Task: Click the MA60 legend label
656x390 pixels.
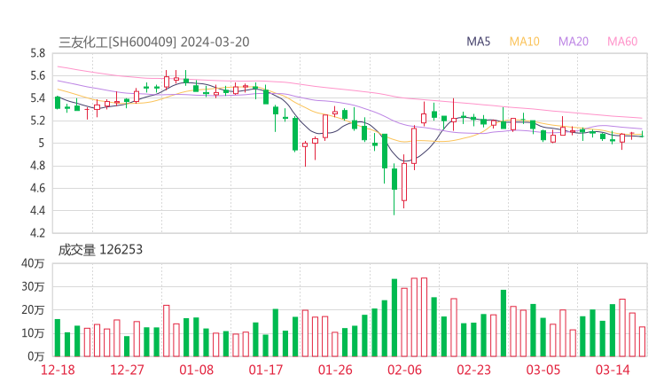Action: click(x=622, y=42)
